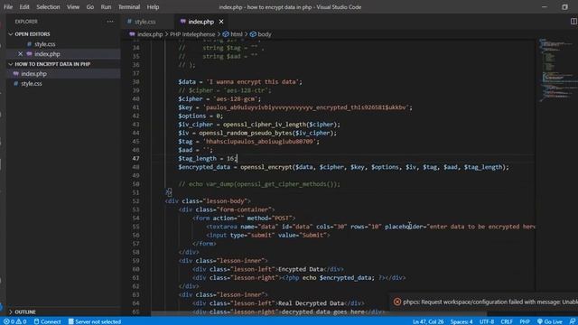This screenshot has height=325, width=578.
Task: Open the Run menu
Action: pos(106,7)
